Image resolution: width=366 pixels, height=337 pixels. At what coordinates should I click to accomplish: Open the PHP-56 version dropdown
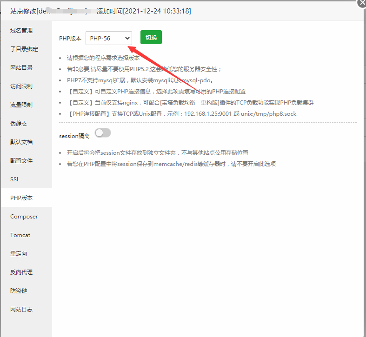tap(109, 38)
